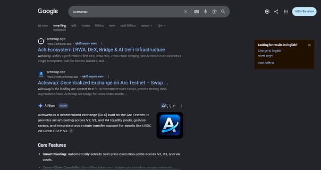The image size is (321, 170).
Task: Click the Achswap is the leading Arc Testnet DEX snippet
Action: (x=102, y=92)
